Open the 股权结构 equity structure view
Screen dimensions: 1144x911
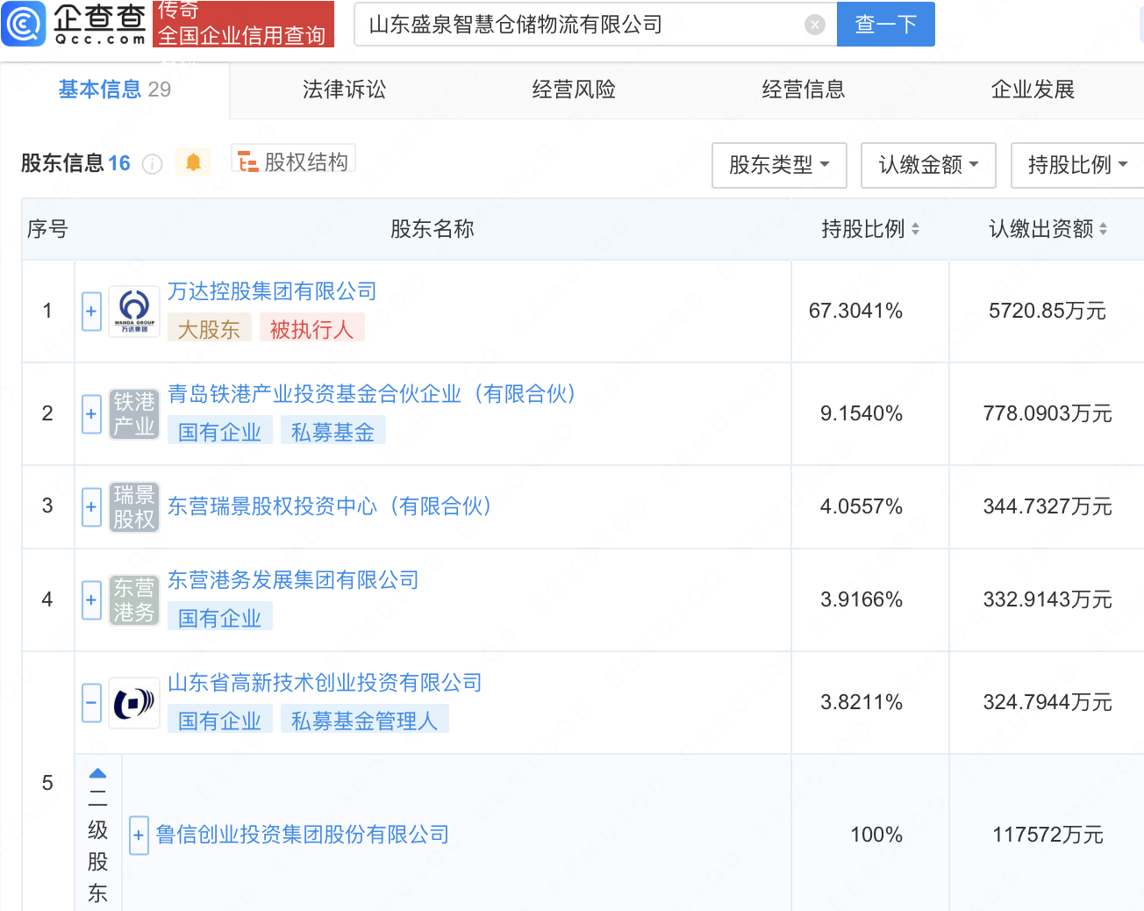[x=294, y=161]
